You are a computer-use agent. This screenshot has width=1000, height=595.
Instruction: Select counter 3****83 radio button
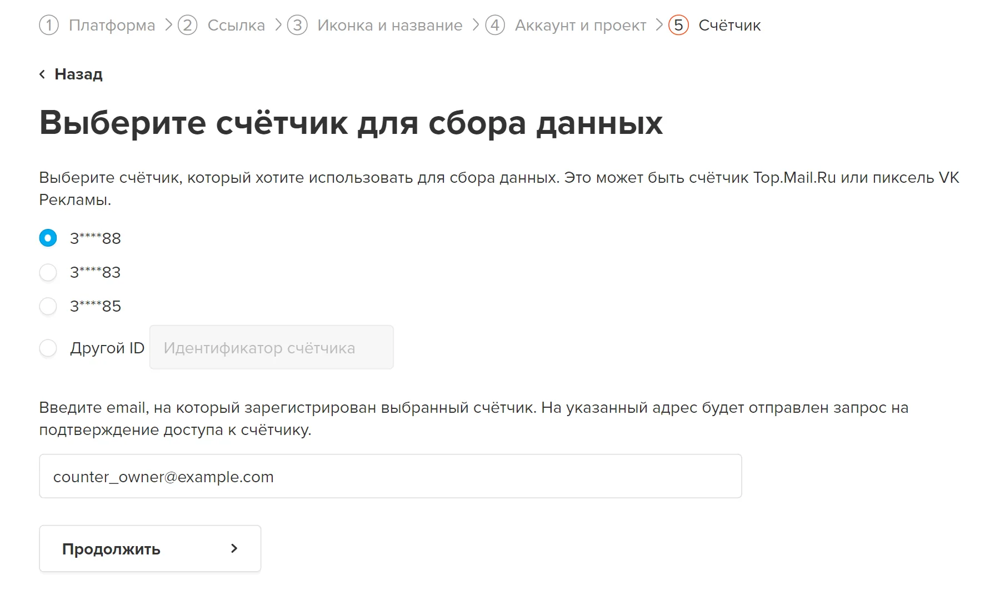[x=48, y=272]
